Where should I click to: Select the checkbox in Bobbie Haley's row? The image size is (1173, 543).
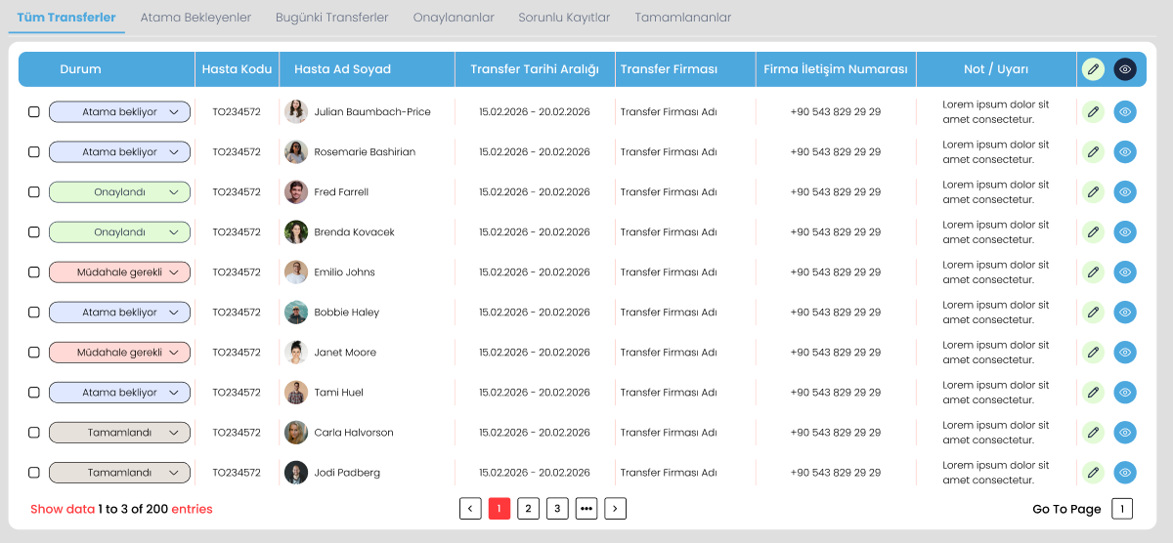point(34,313)
